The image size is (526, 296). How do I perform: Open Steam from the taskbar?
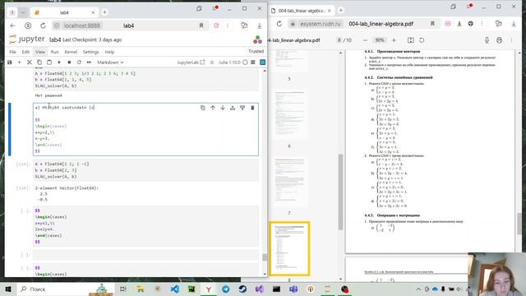tap(242, 289)
